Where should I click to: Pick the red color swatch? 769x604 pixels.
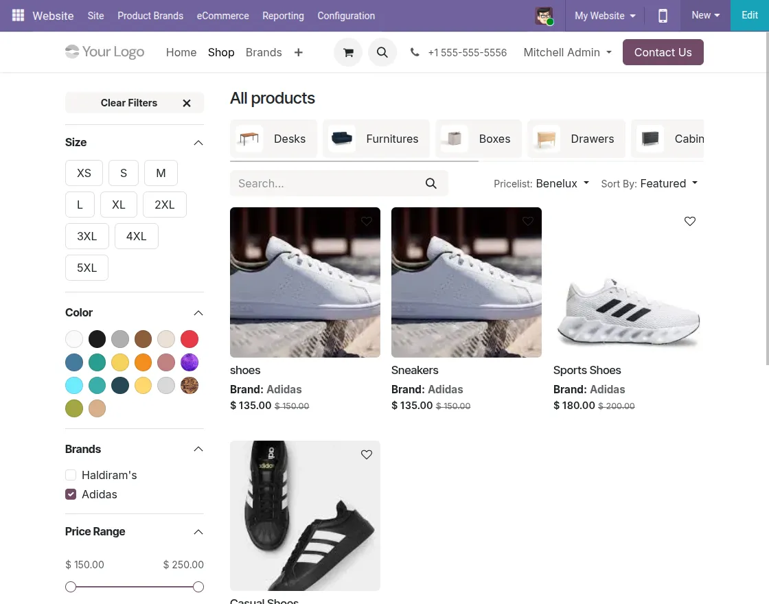[190, 339]
